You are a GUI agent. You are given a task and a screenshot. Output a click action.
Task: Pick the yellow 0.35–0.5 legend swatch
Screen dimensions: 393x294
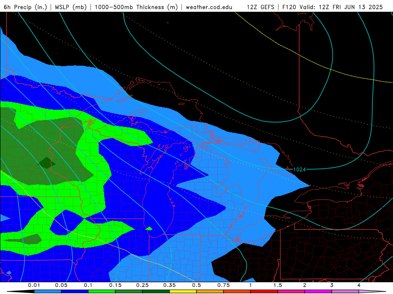183,292
